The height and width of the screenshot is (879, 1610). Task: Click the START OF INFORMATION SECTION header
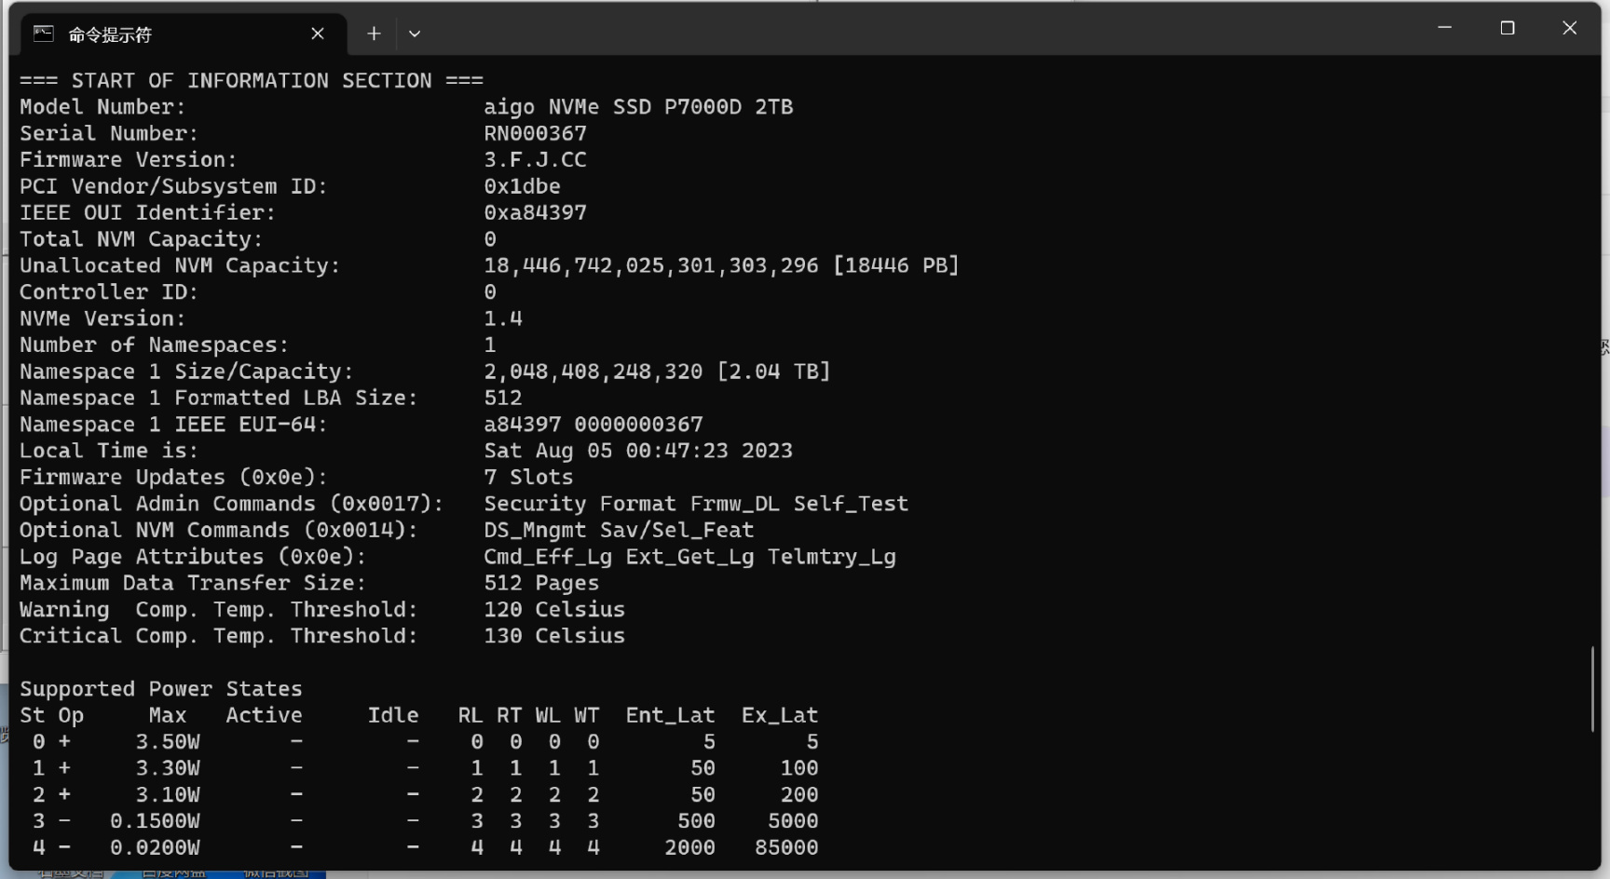252,81
